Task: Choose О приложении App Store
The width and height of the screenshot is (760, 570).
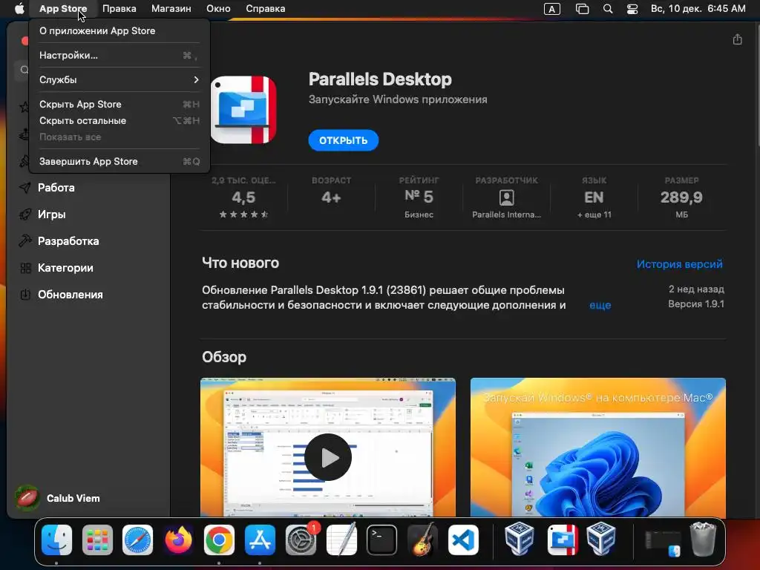Action: [x=119, y=30]
